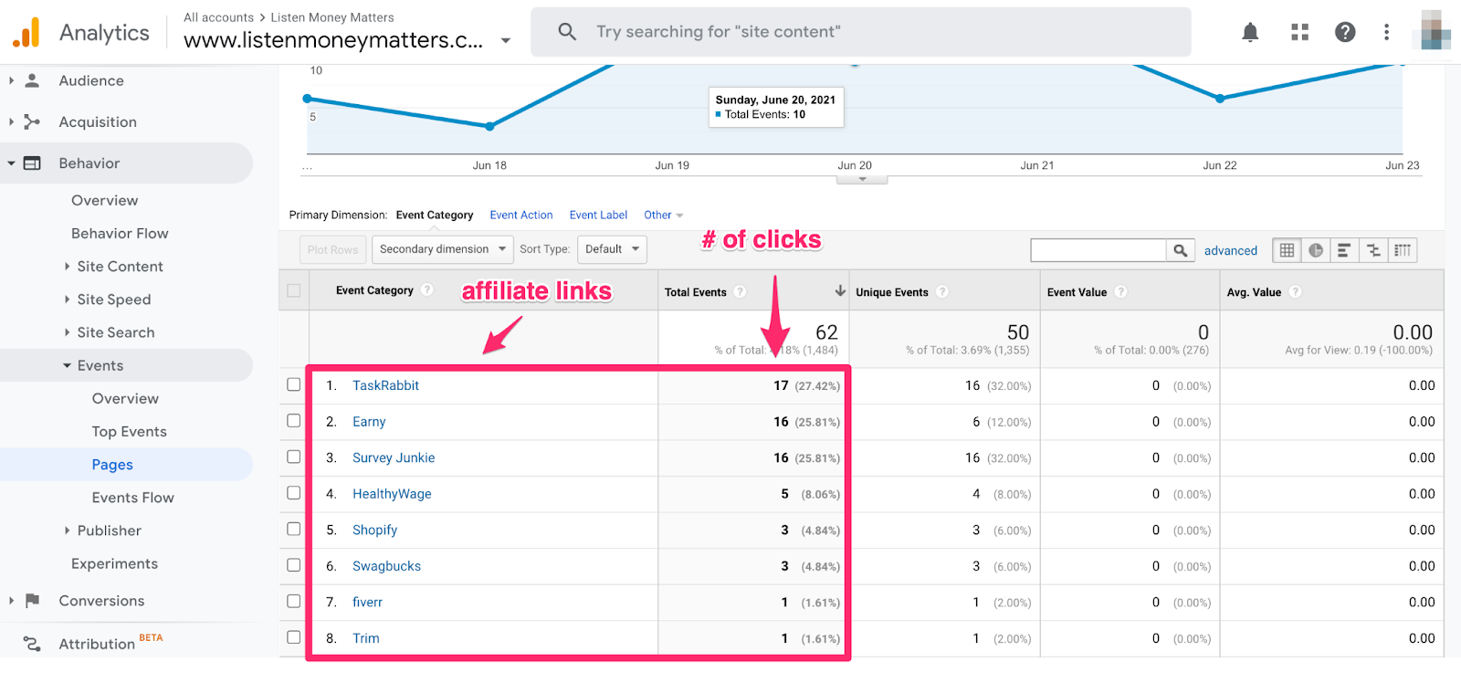Expand the Publisher submenu
1461x683 pixels.
click(x=67, y=531)
